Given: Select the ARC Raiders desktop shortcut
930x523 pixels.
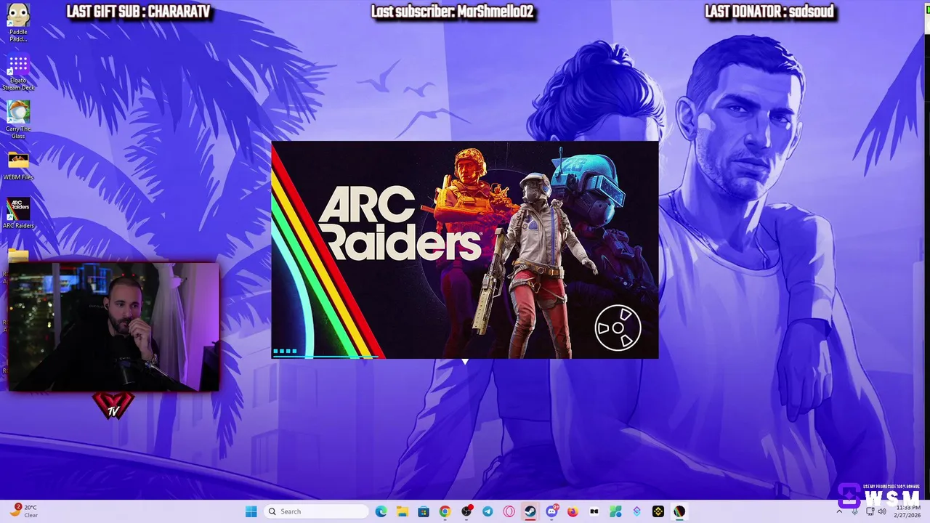Looking at the screenshot, I should pyautogui.click(x=18, y=214).
